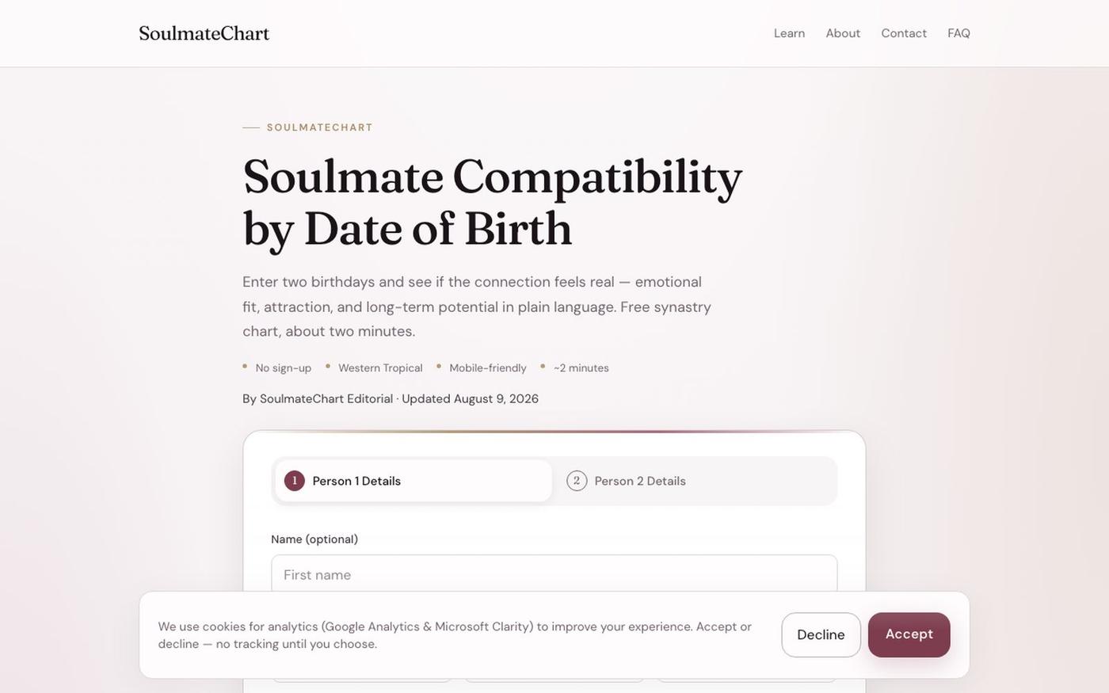Click the ~2 minutes feature tag
The height and width of the screenshot is (693, 1109).
[581, 368]
